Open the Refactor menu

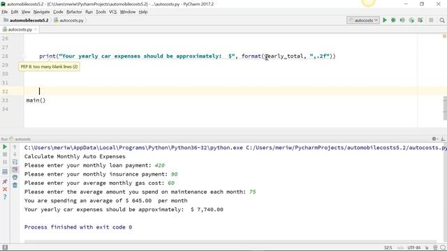pyautogui.click(x=74, y=12)
